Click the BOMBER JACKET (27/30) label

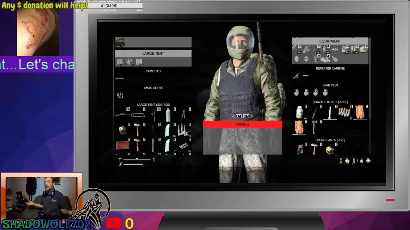coord(330,102)
